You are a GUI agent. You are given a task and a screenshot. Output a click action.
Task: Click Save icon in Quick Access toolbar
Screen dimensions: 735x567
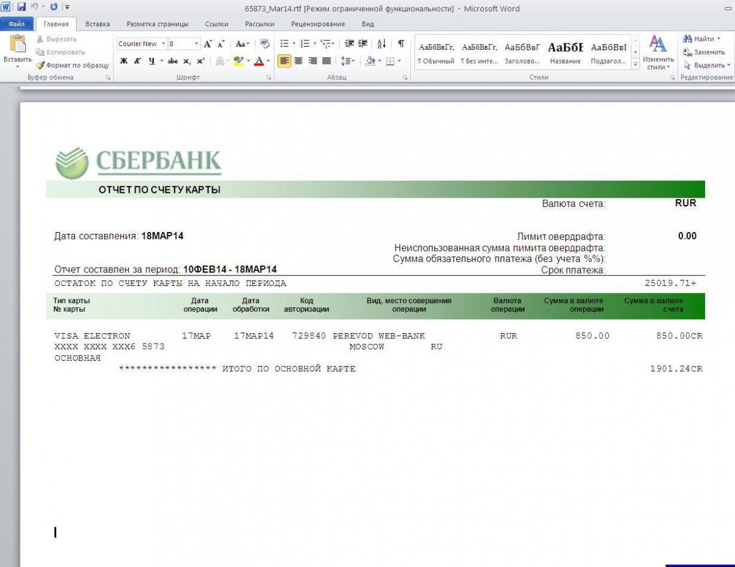coord(21,7)
